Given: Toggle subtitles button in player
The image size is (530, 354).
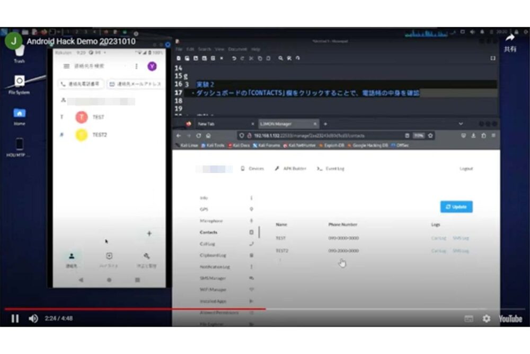Looking at the screenshot, I should click(x=469, y=319).
